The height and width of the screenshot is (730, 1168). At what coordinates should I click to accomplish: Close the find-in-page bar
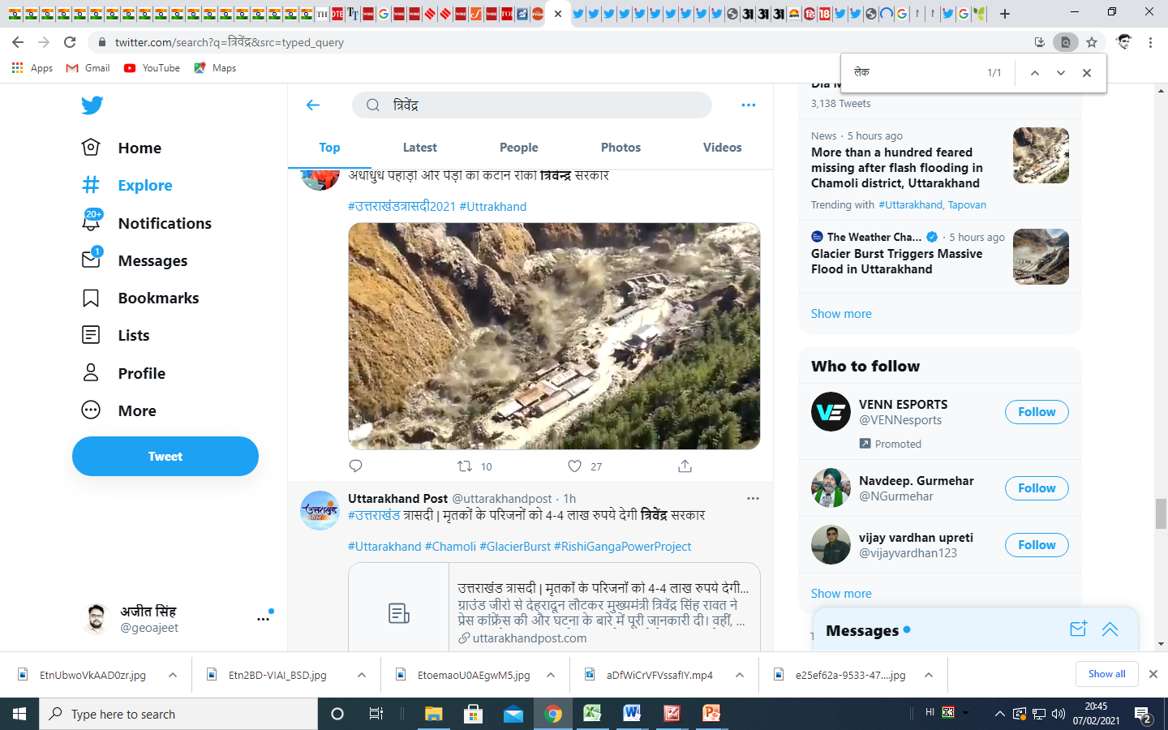1087,73
